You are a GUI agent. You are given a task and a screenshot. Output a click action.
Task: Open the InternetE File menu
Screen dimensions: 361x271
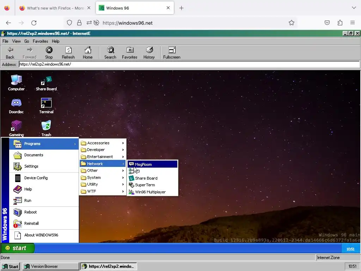pyautogui.click(x=5, y=41)
